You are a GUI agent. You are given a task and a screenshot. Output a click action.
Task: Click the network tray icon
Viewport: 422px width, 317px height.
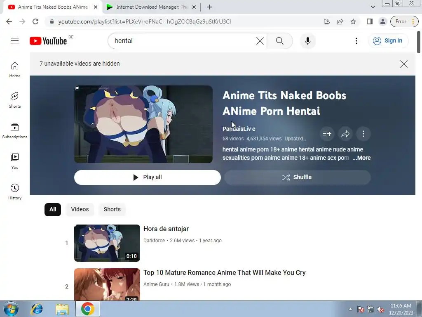pos(370,309)
